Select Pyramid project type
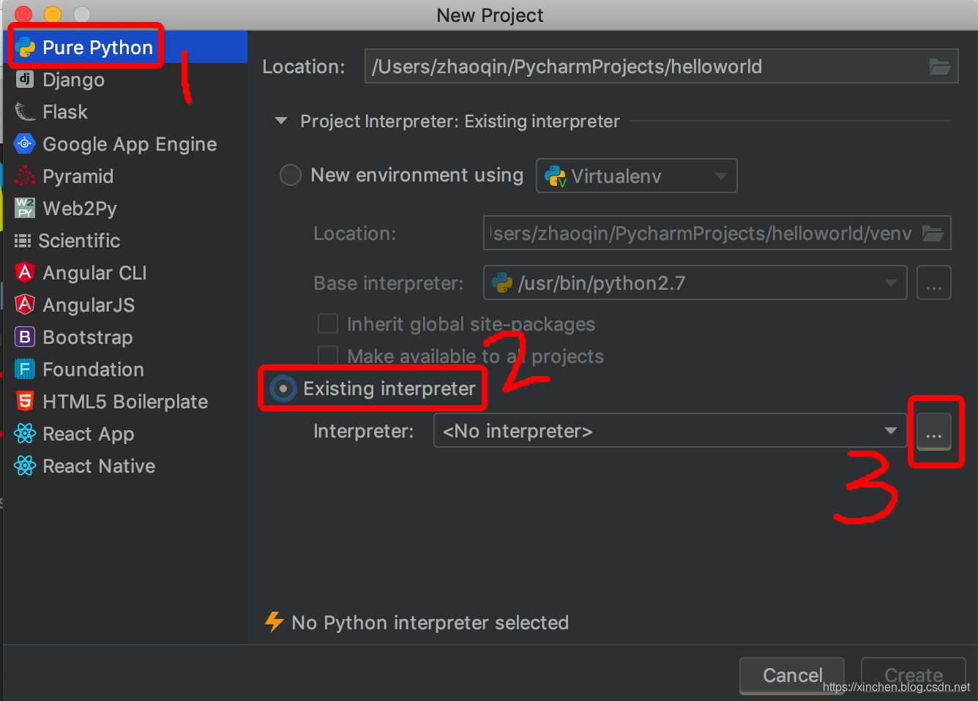Screen dimensions: 978x701 pyautogui.click(x=125, y=176)
